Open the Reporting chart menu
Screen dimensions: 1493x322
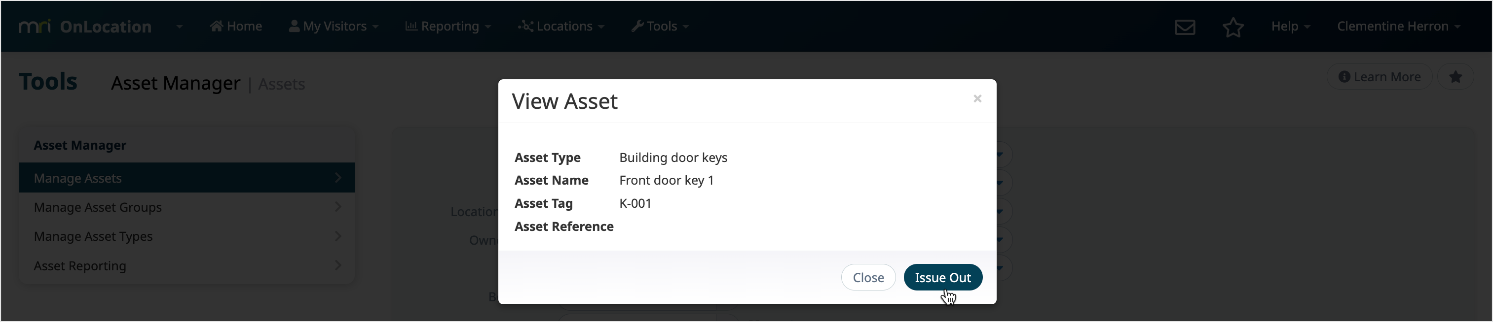448,26
